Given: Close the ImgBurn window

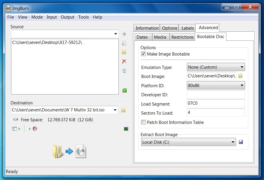Looking at the screenshot, I should point(250,7).
